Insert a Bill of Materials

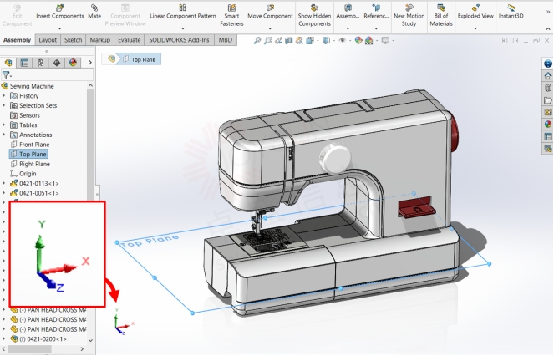coord(441,16)
